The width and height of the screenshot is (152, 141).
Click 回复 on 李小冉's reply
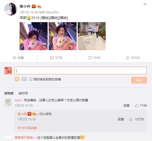[x=121, y=119]
